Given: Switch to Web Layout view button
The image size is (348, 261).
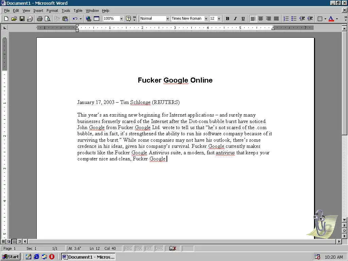Looking at the screenshot, I should [x=9, y=241].
